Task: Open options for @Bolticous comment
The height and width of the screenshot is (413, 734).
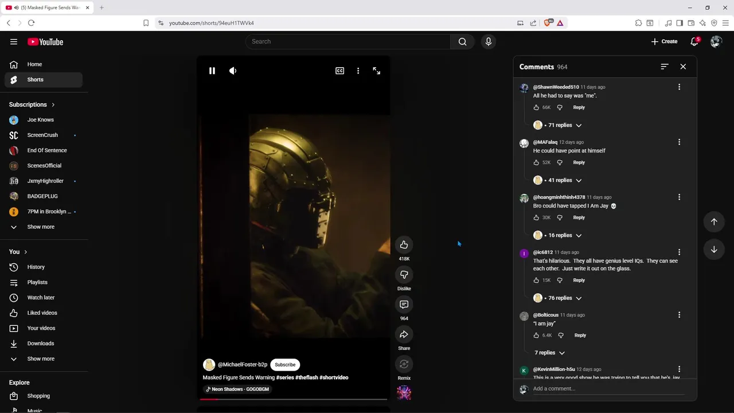Action: pos(679,315)
